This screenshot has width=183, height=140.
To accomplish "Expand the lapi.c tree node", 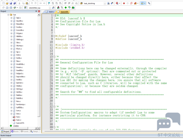I will point(11,18).
